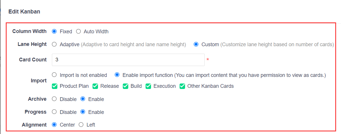Disable the Progress option
This screenshot has height=134, width=341.
(x=54, y=112)
